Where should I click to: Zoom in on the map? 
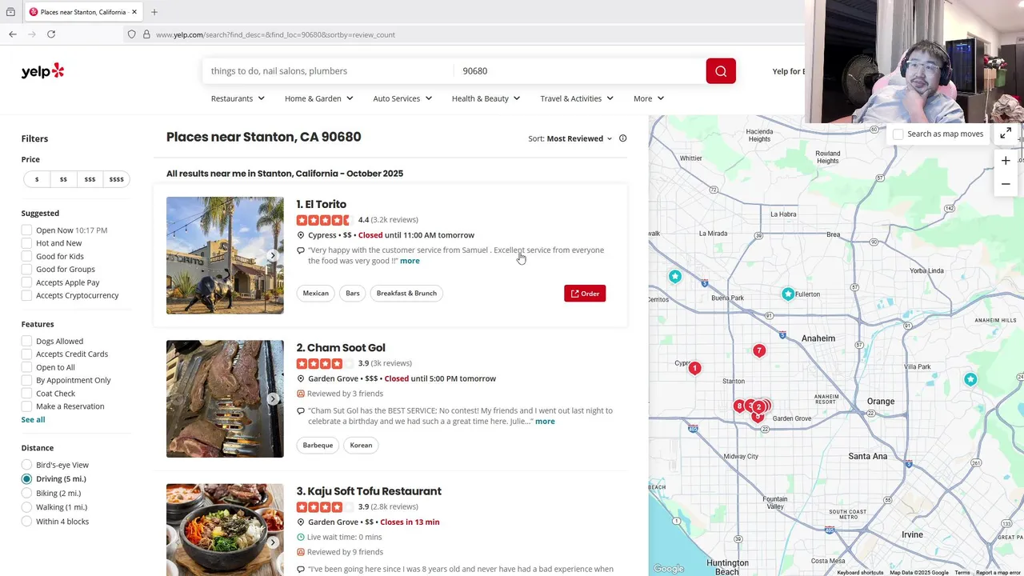(1006, 161)
